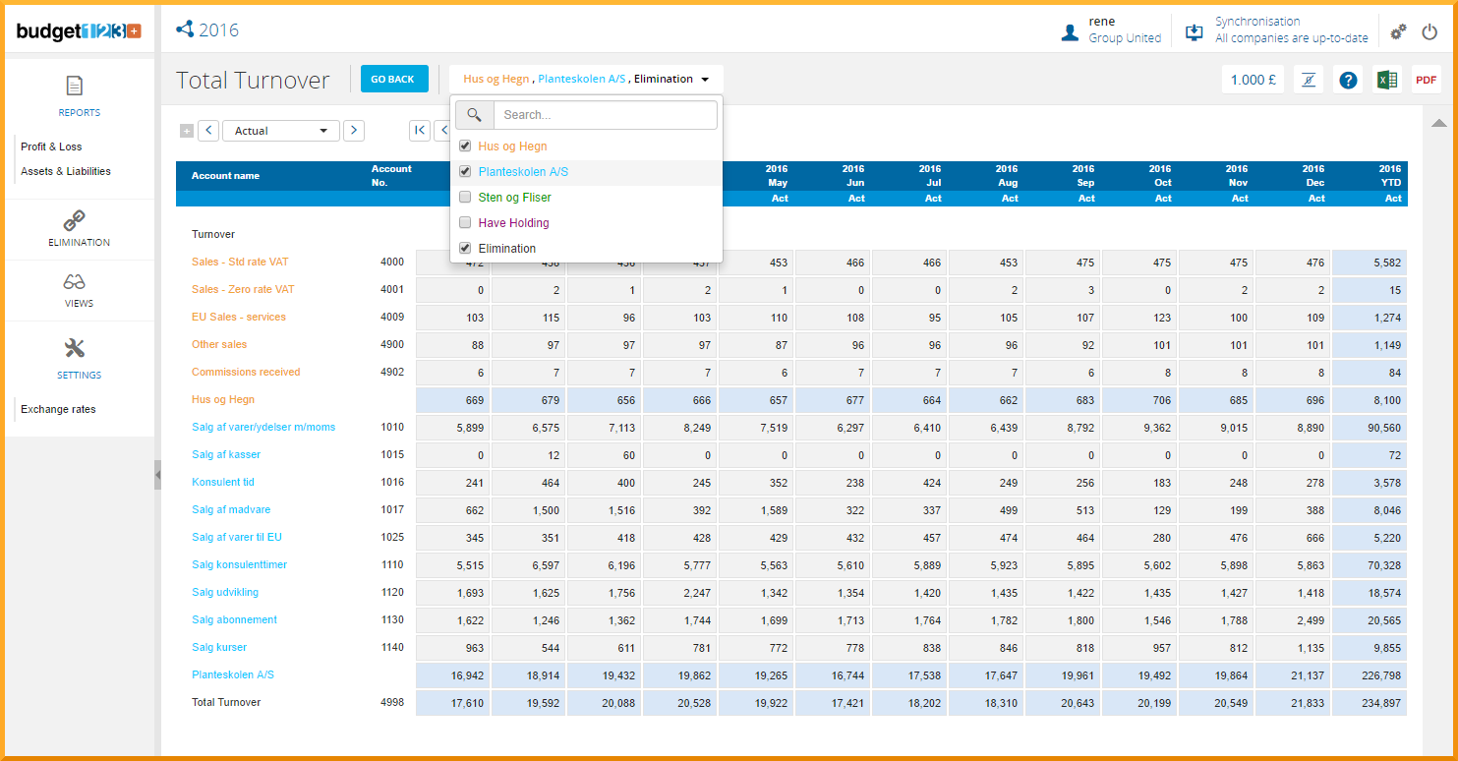Screen dimensions: 1458x761
Task: Click the company Search input field
Action: [x=605, y=115]
